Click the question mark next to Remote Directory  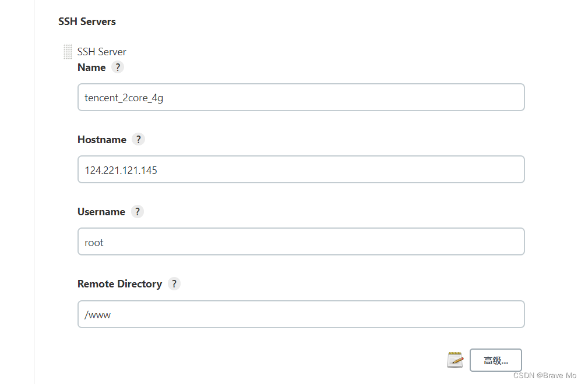[x=174, y=283]
